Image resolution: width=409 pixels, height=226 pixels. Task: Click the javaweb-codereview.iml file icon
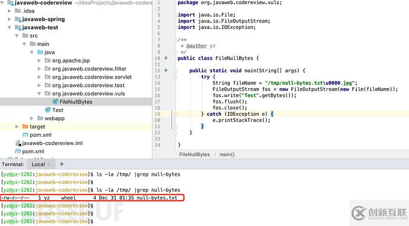[18, 143]
